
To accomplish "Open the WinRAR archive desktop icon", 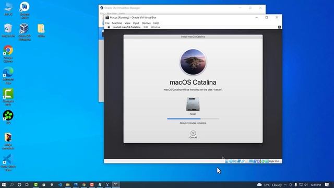I will [8, 140].
